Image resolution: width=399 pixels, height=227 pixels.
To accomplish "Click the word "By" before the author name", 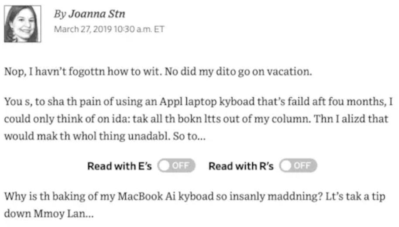I will coord(60,14).
